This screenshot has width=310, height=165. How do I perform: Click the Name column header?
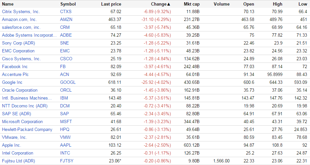(x=8, y=4)
